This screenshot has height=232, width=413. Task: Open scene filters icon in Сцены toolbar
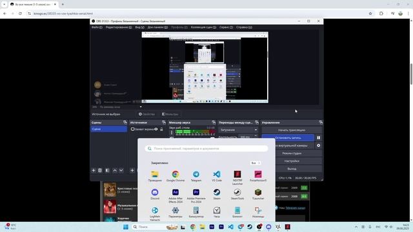coord(107,170)
